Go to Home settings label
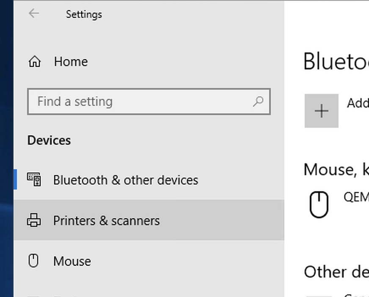Viewport: 369px width, 297px height. (x=71, y=62)
